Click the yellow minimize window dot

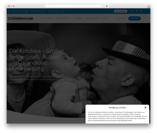(x=11, y=6)
